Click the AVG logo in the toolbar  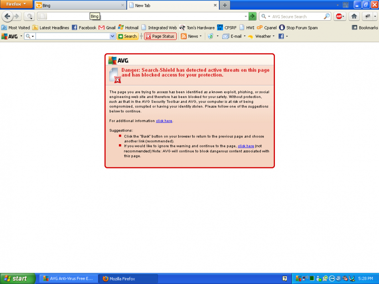(10, 36)
